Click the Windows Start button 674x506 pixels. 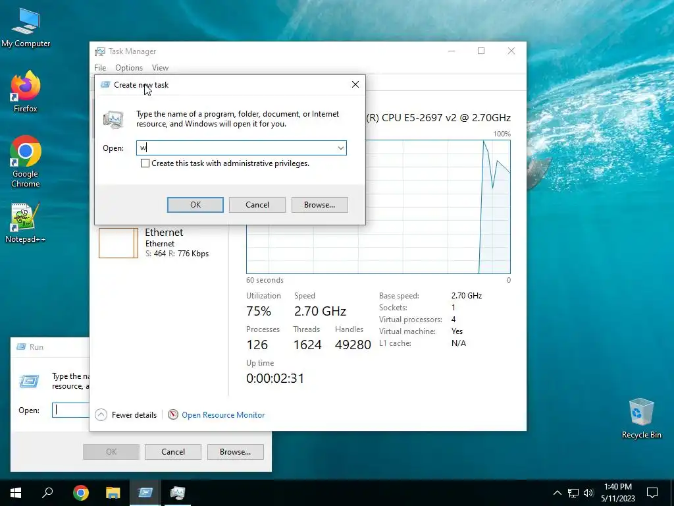point(16,493)
